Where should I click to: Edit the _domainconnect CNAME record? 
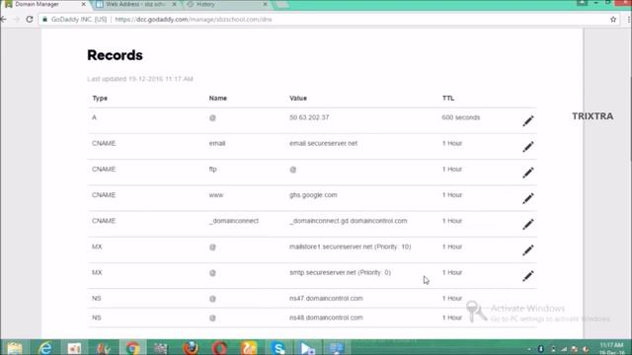[528, 224]
